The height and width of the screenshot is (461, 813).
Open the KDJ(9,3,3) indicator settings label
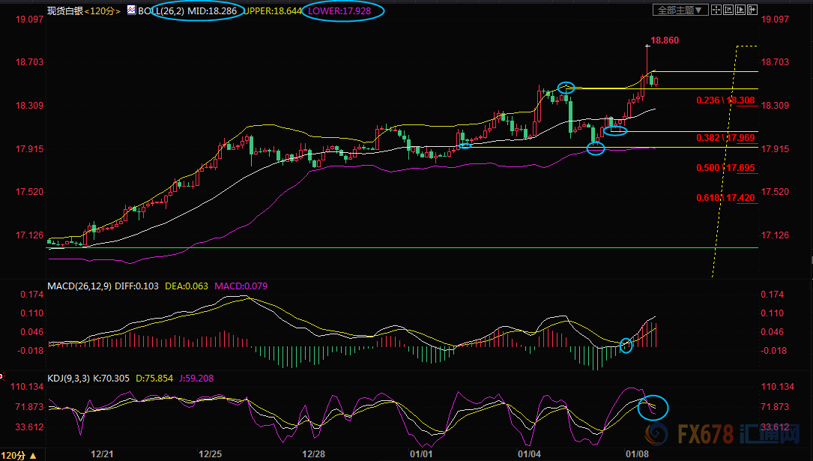pos(69,379)
